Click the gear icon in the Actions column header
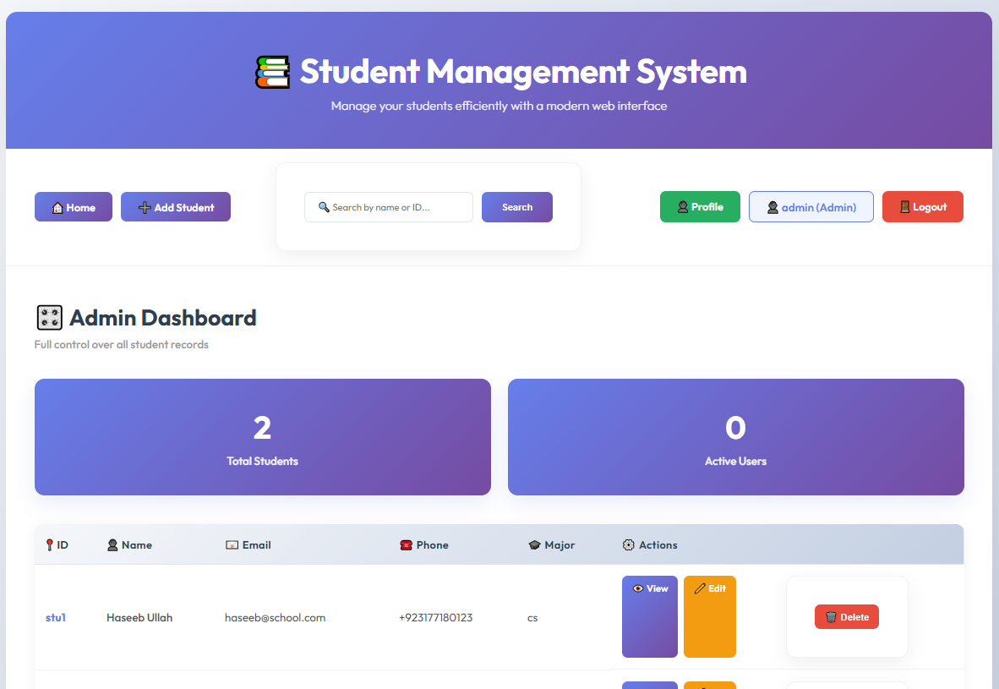Screen dimensions: 999x689 tap(627, 544)
